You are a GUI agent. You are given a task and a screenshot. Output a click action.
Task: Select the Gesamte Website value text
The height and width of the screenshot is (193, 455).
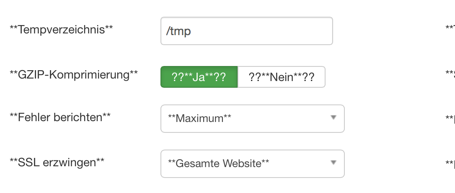[x=218, y=163]
